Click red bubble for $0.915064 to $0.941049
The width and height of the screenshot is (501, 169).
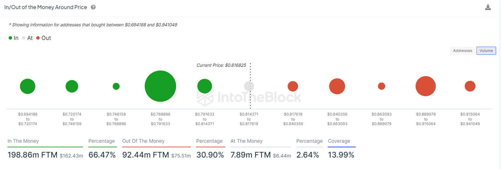pyautogui.click(x=470, y=86)
